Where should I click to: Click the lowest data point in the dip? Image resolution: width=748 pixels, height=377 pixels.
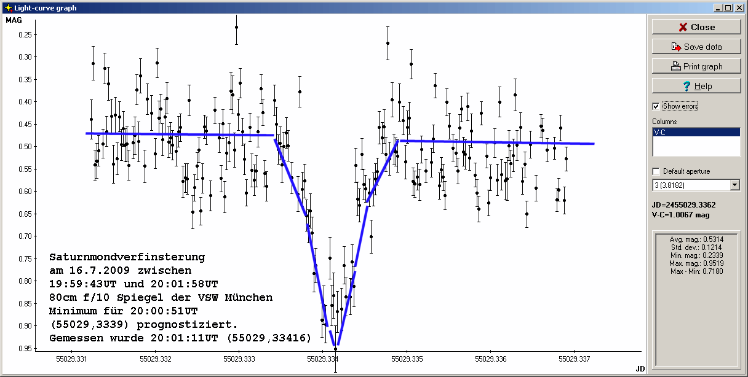point(335,349)
